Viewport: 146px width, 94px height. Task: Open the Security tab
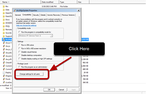tap(36, 15)
